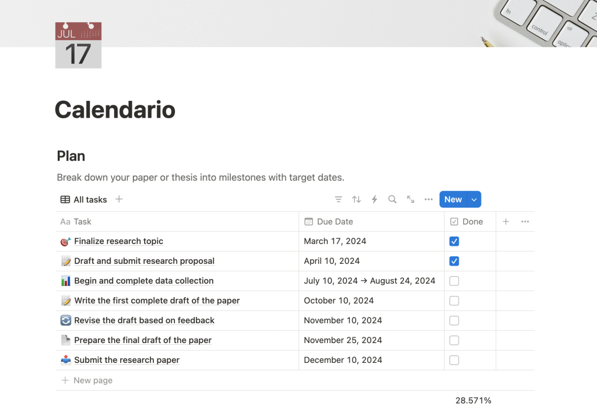Open the Submit the research paper page
597x413 pixels.
point(127,360)
